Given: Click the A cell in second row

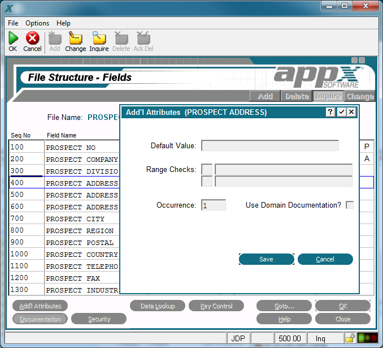Looking at the screenshot, I should pos(367,158).
